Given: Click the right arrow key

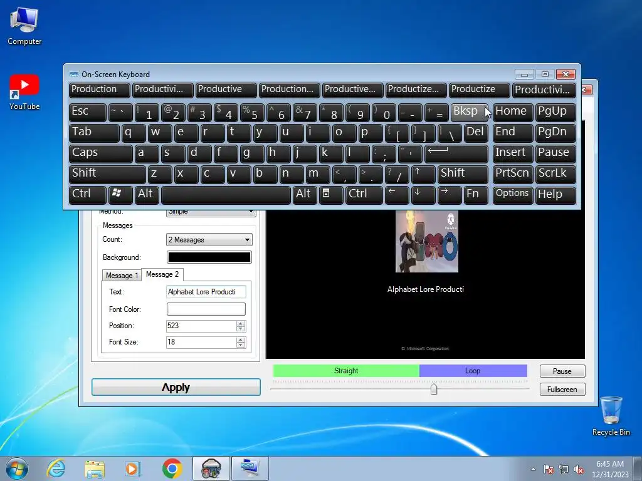Looking at the screenshot, I should point(449,195).
